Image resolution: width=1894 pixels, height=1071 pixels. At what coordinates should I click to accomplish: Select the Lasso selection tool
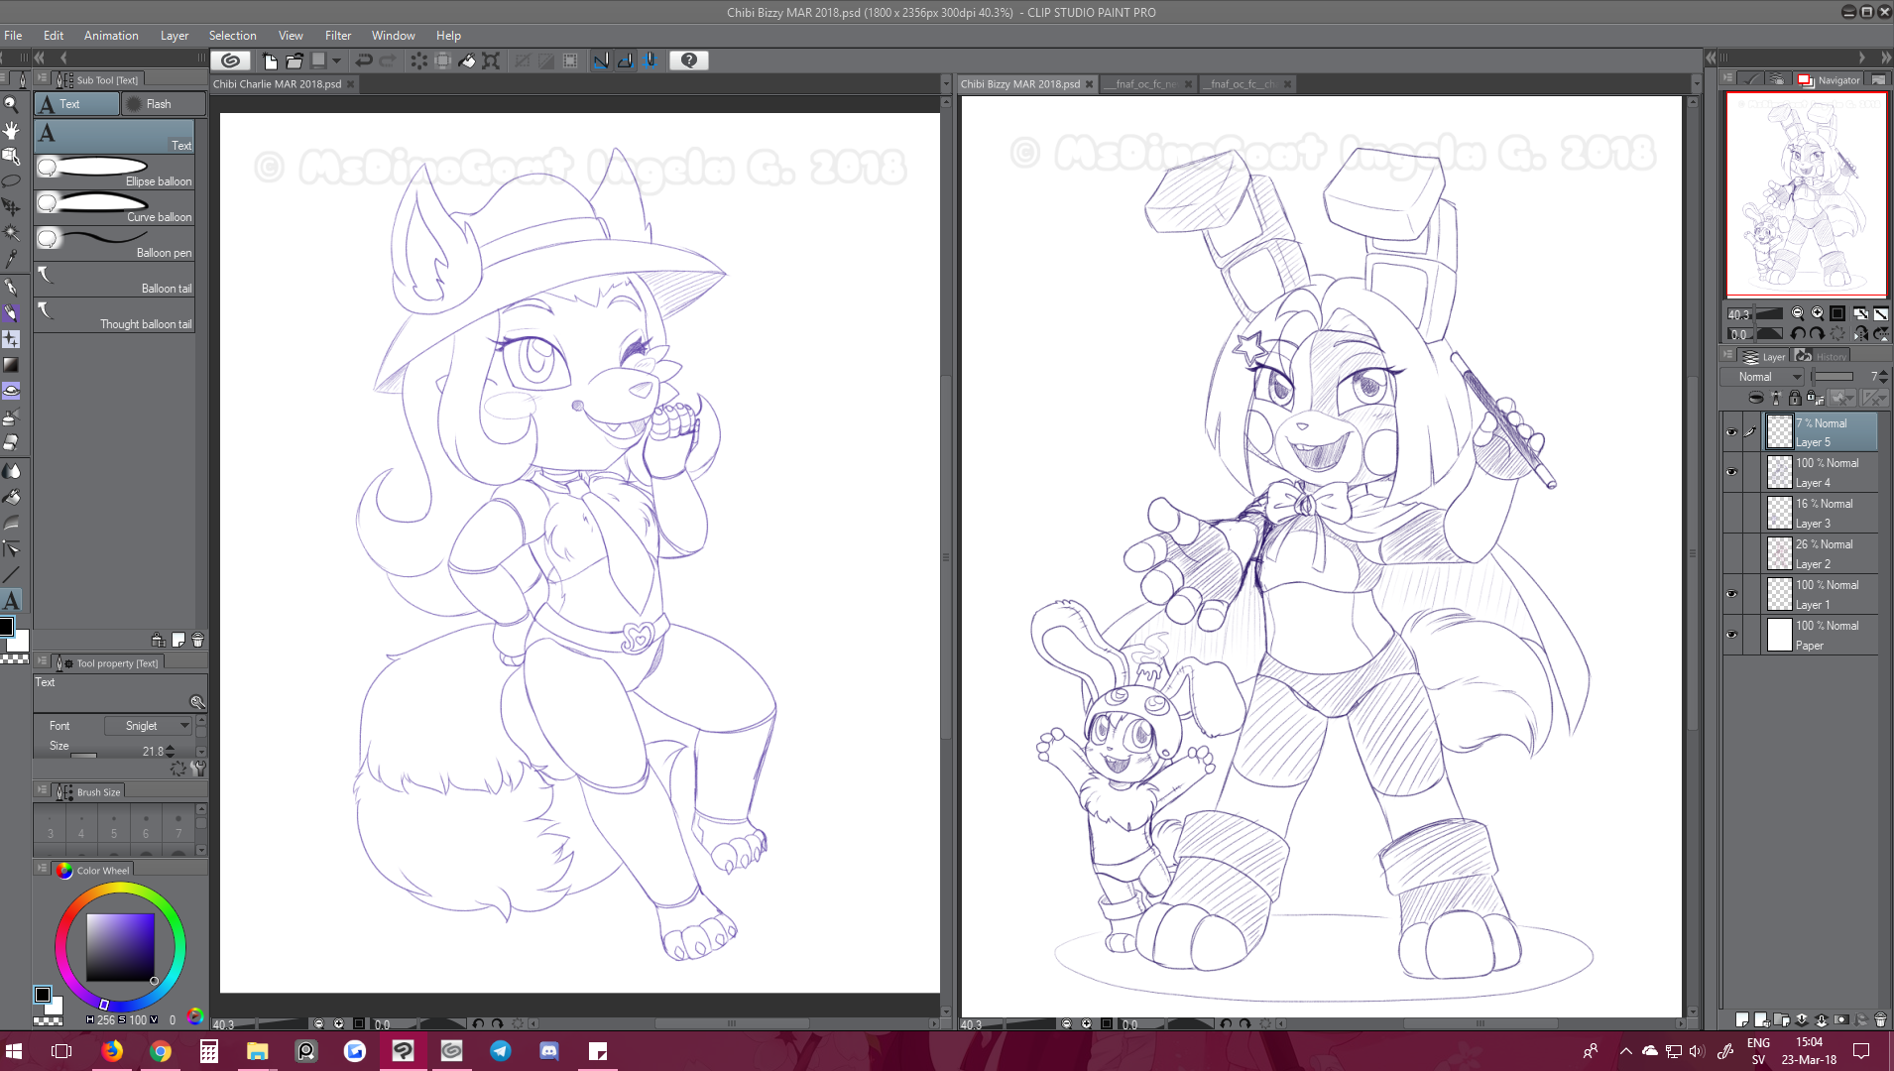click(11, 180)
